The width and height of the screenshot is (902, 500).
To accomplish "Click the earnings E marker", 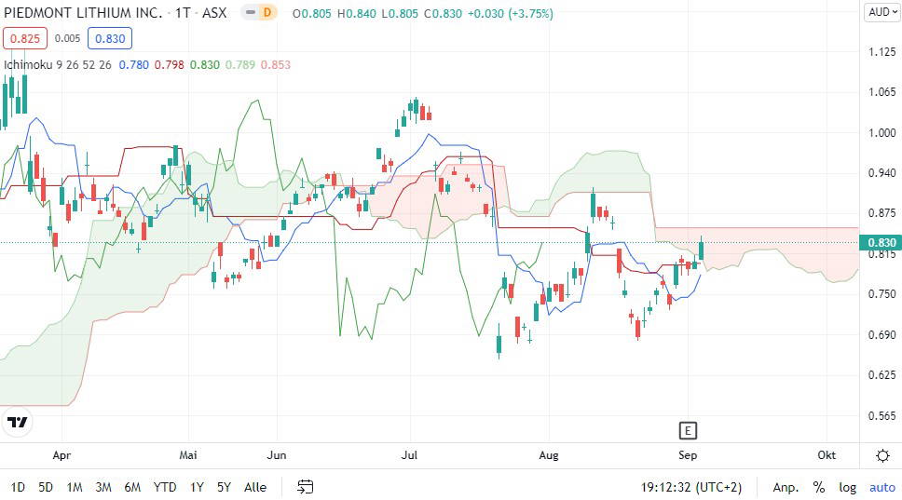I will click(x=688, y=430).
